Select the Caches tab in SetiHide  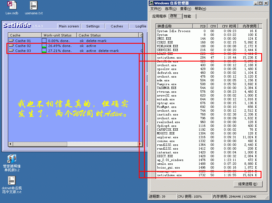[117, 26]
